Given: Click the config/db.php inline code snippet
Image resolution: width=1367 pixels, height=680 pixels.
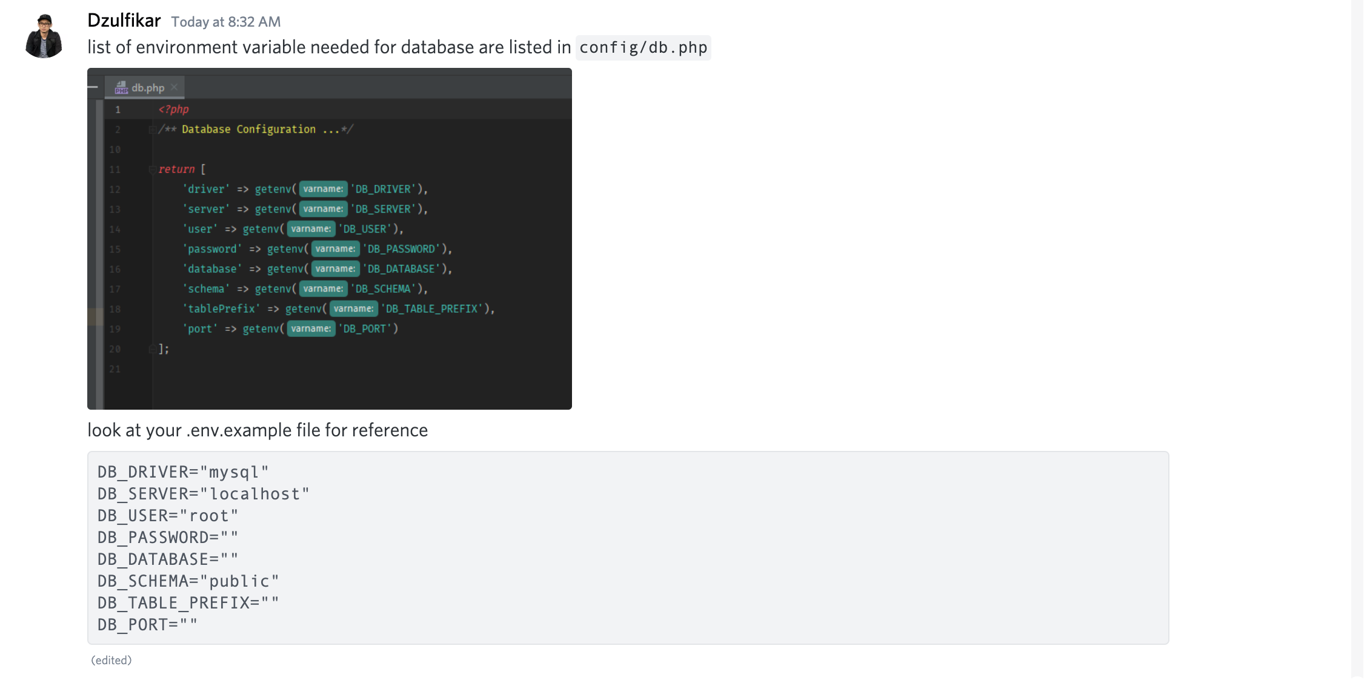Looking at the screenshot, I should pyautogui.click(x=643, y=47).
